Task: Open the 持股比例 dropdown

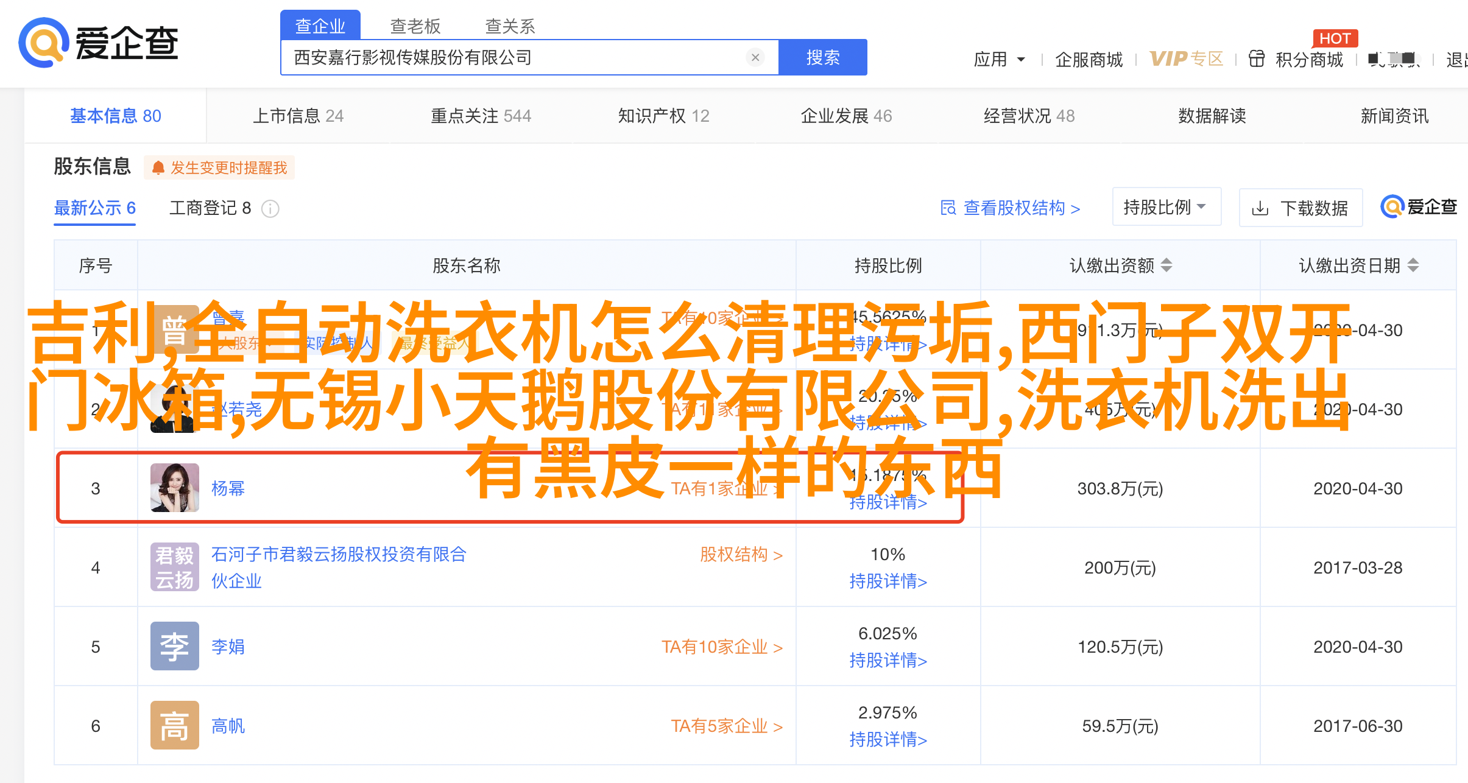Action: point(1166,207)
